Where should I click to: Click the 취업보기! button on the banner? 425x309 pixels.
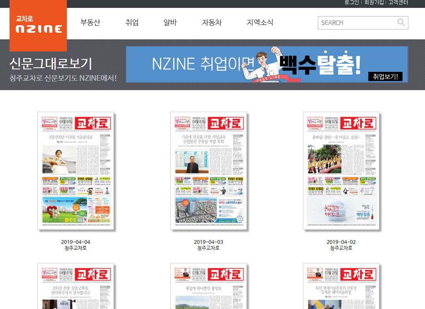(x=385, y=76)
